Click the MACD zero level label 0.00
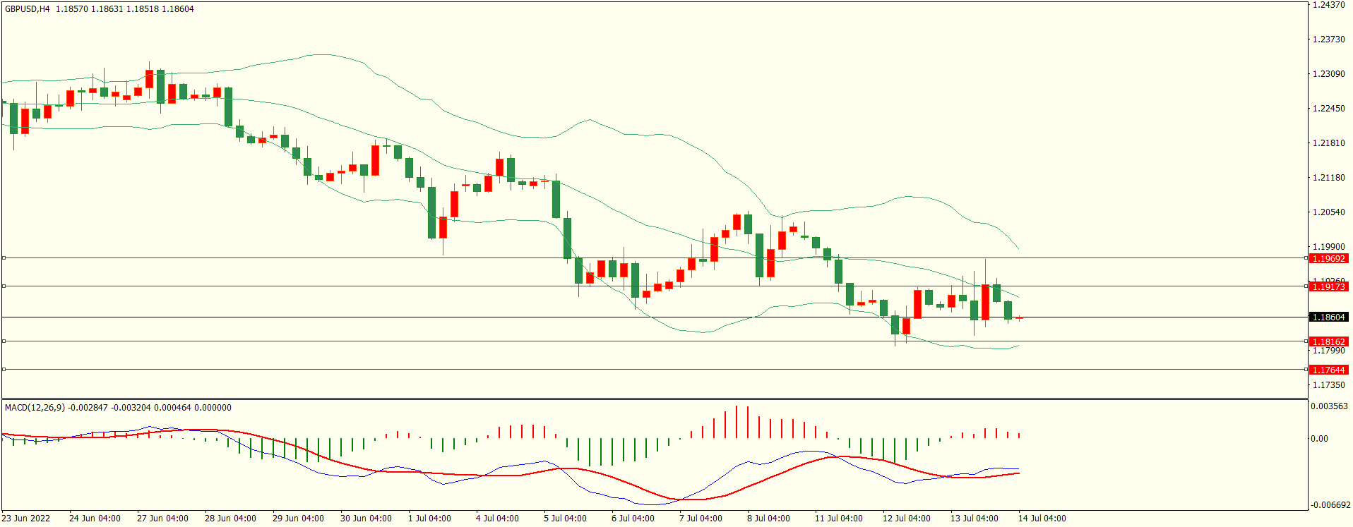 [1319, 439]
